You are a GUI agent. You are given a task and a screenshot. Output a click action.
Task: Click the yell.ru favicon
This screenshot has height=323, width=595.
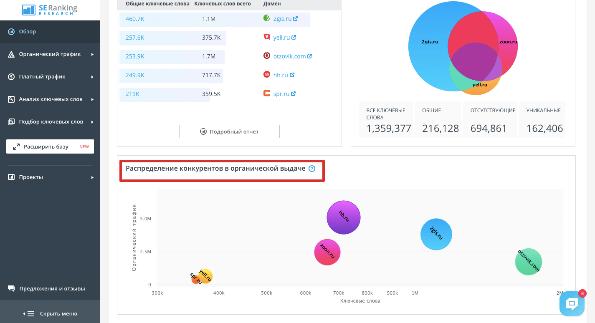coord(267,37)
